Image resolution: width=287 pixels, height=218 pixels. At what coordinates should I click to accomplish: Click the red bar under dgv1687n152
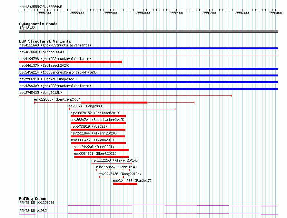pyautogui.click(x=98, y=116)
